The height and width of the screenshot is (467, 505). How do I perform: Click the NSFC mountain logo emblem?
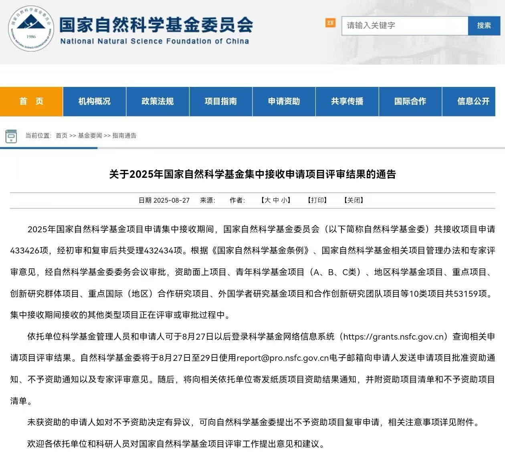pos(31,28)
